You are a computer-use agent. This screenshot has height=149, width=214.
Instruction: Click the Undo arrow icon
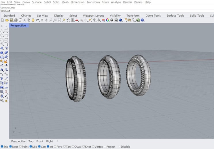[x=38, y=20]
